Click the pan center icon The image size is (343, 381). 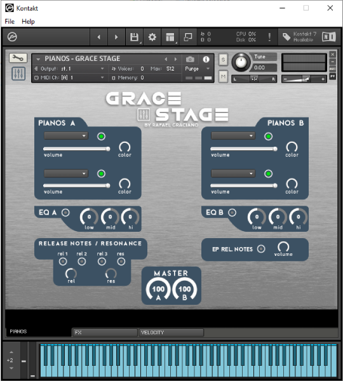click(x=254, y=79)
